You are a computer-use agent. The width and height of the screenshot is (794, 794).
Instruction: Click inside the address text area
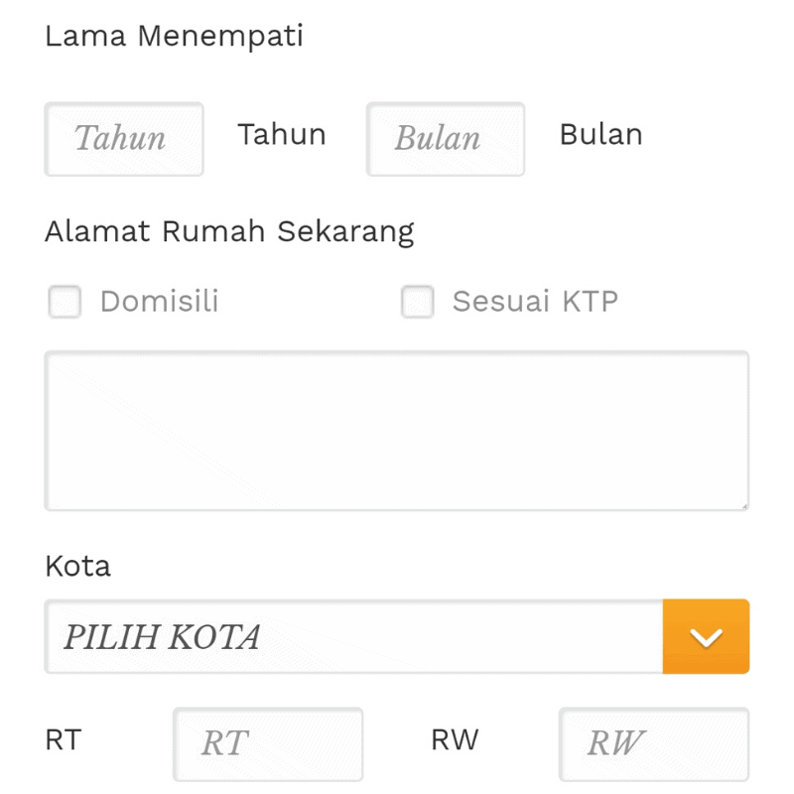pos(397,429)
